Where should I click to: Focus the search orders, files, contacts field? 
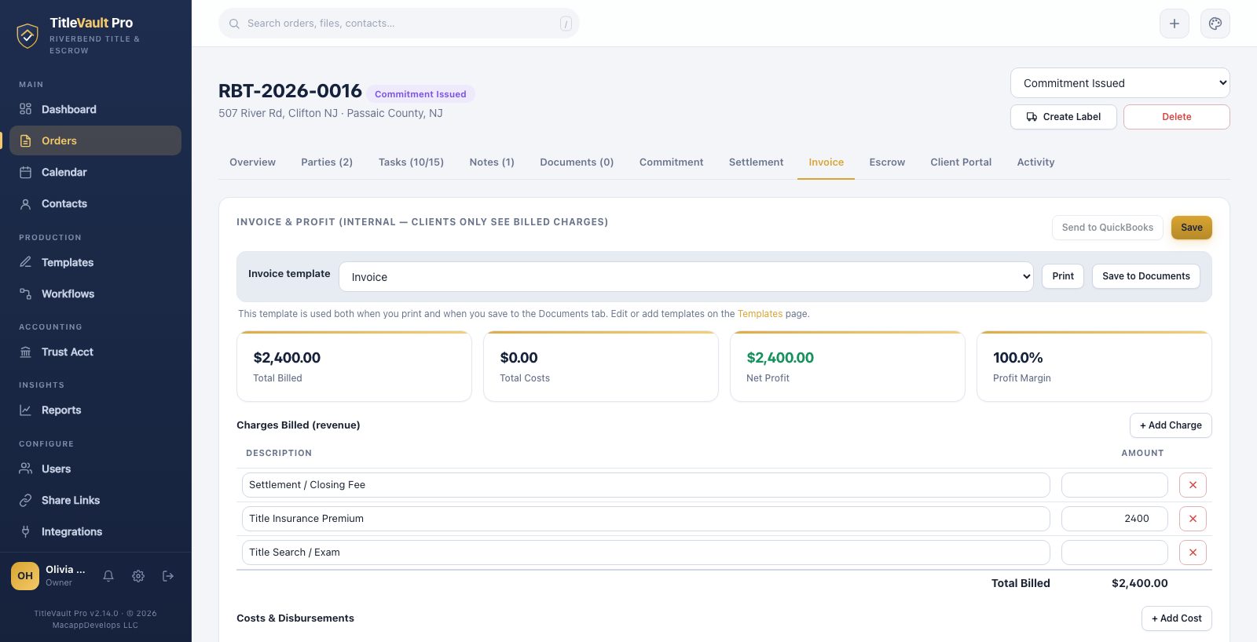tap(399, 24)
